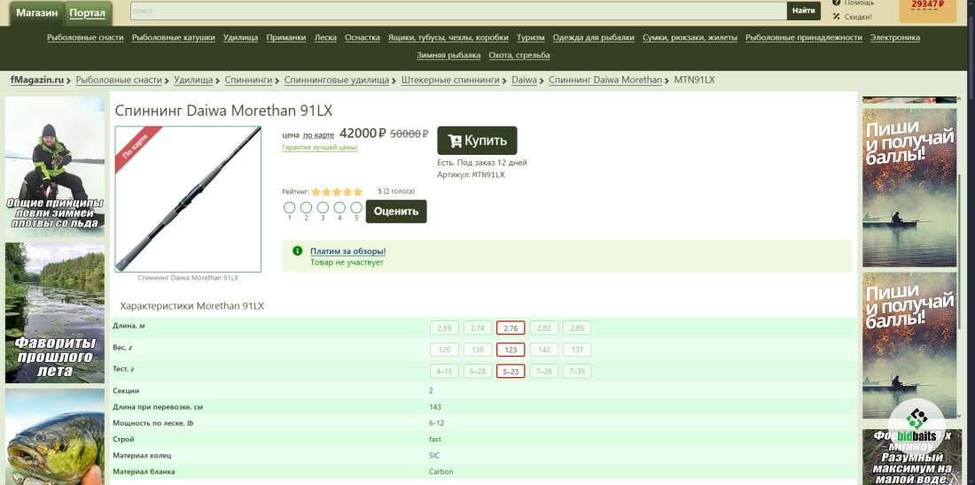Open Daiwa breadcrumb link
The height and width of the screenshot is (485, 975).
tap(524, 81)
